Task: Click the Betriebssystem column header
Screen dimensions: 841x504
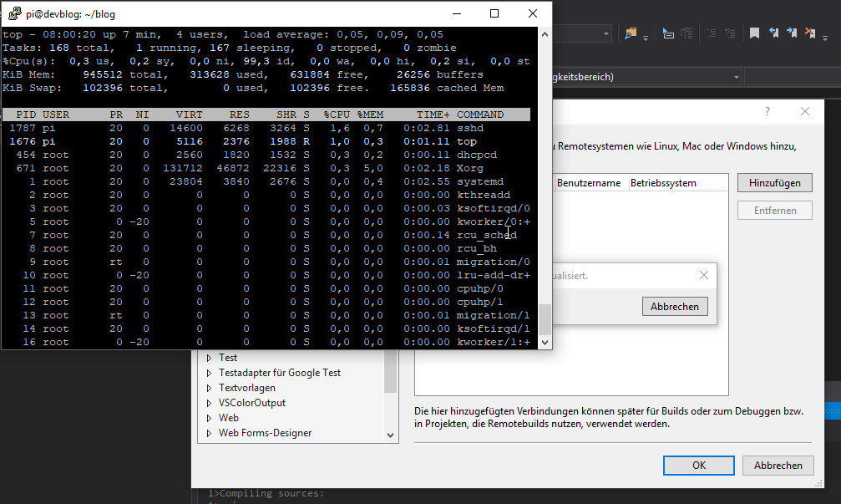Action: pos(663,183)
